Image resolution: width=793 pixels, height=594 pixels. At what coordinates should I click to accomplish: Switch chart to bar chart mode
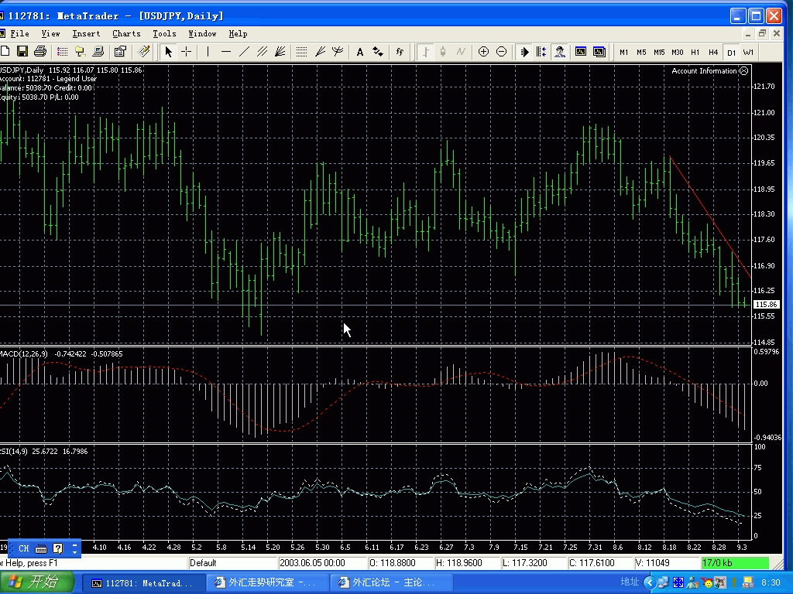(425, 52)
